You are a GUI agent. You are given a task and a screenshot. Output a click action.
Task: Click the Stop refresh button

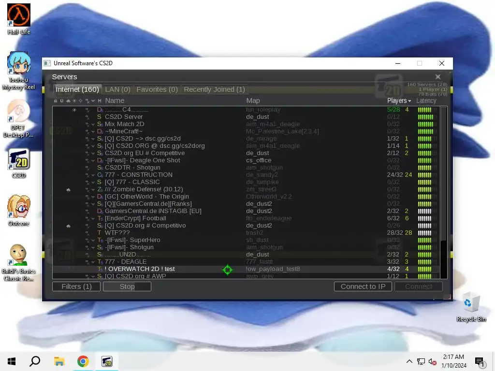[127, 286]
